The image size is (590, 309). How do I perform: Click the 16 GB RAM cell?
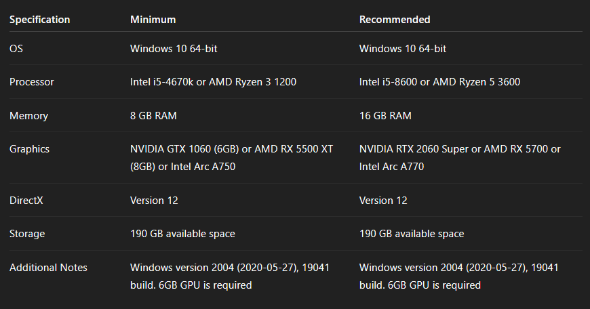[x=385, y=116]
